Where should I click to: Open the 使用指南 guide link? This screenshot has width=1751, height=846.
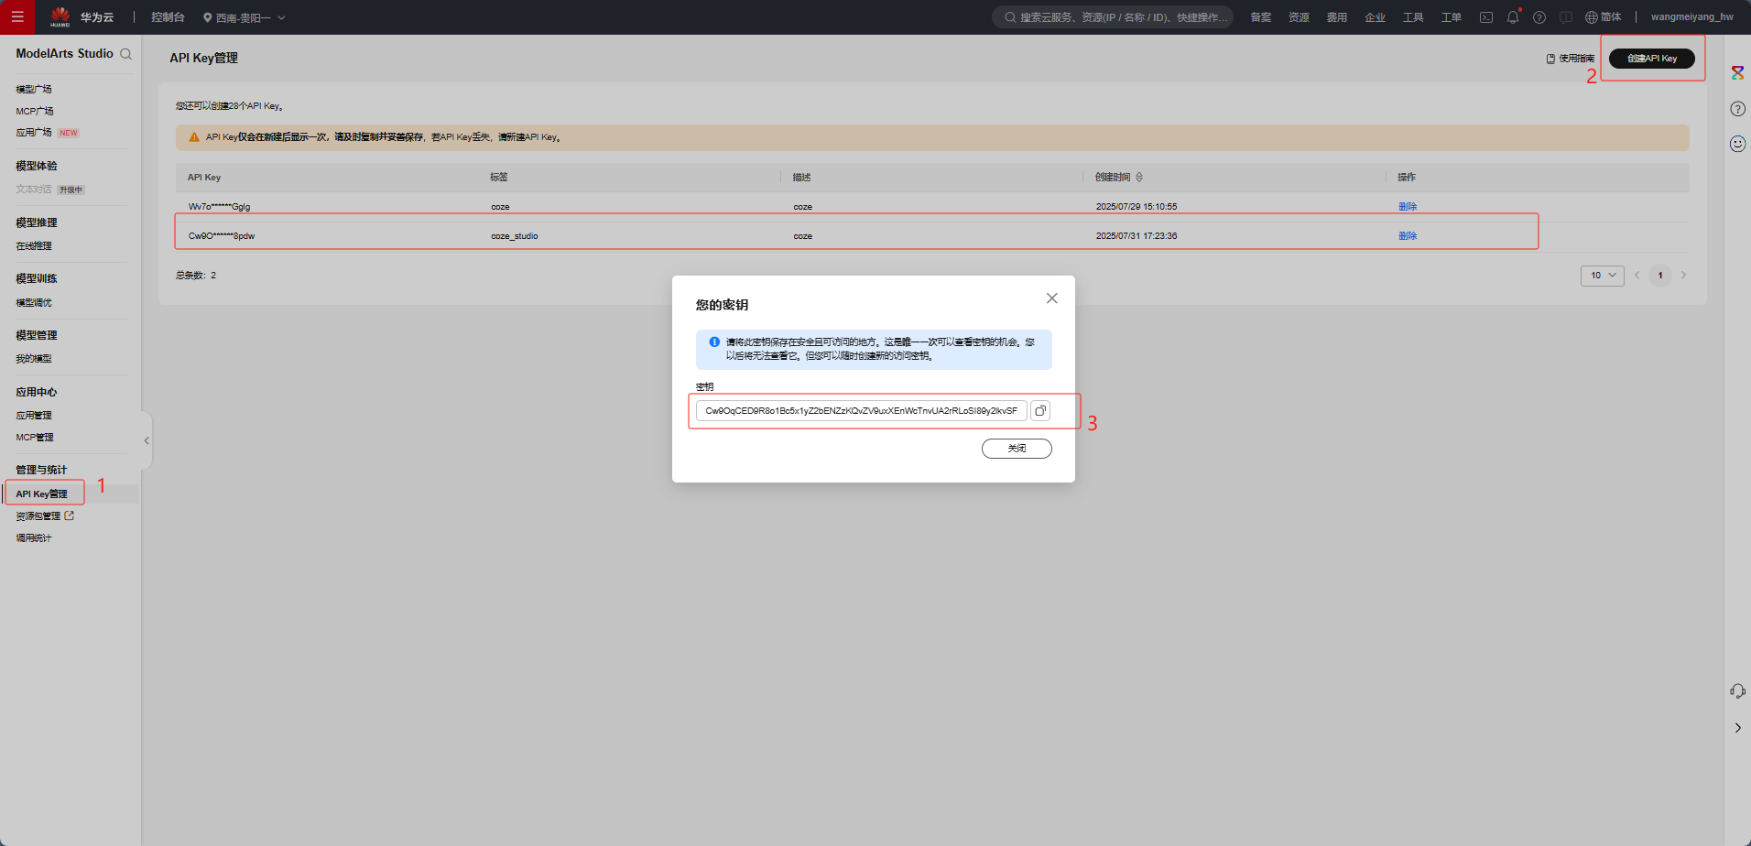(1571, 59)
